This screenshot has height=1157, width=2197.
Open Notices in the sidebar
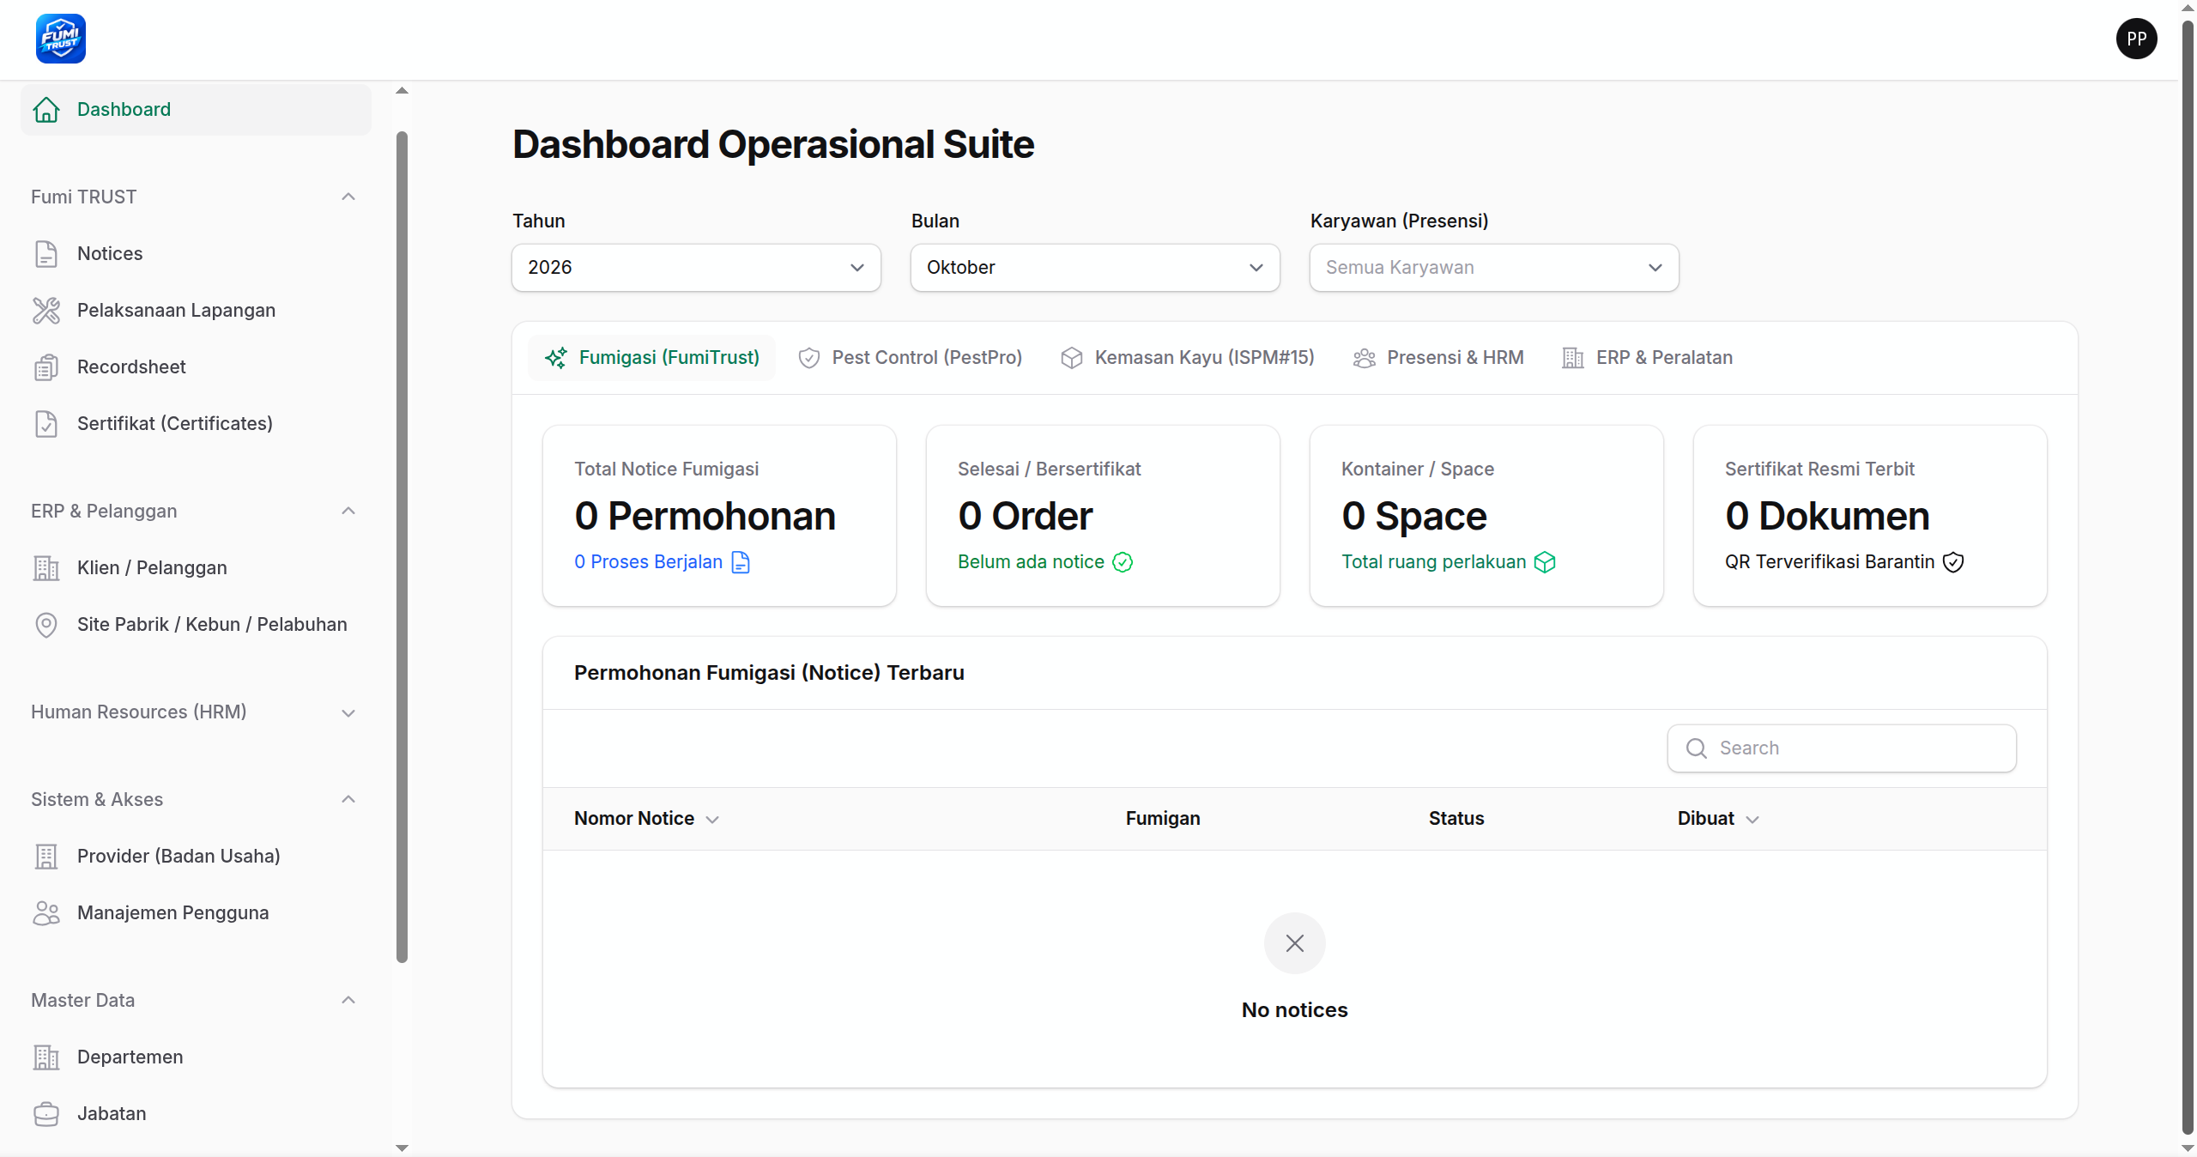[x=196, y=254]
